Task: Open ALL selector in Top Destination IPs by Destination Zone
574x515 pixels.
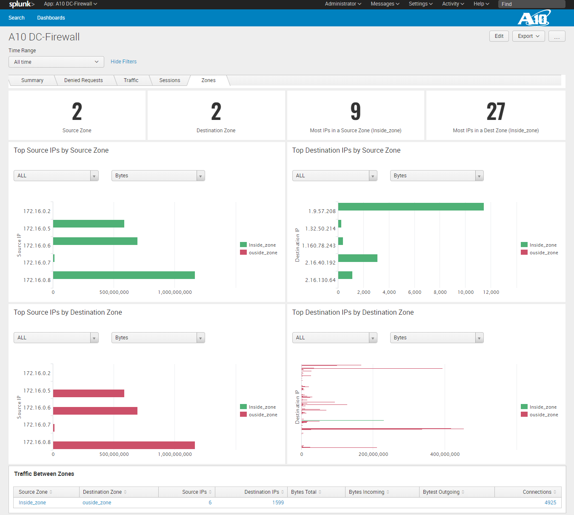Action: (x=335, y=338)
